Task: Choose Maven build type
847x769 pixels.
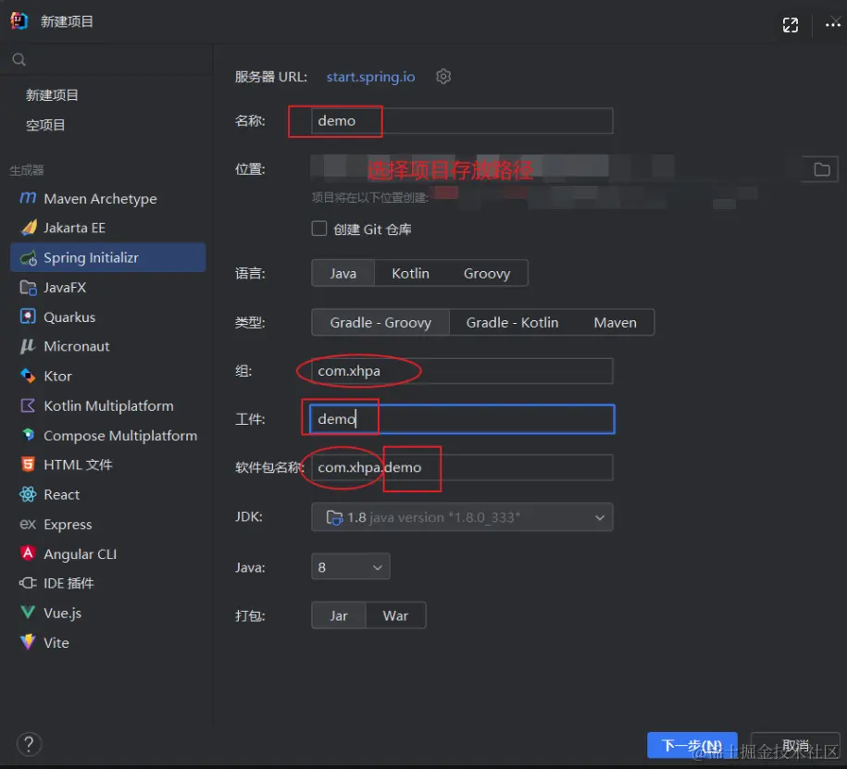Action: coord(615,322)
